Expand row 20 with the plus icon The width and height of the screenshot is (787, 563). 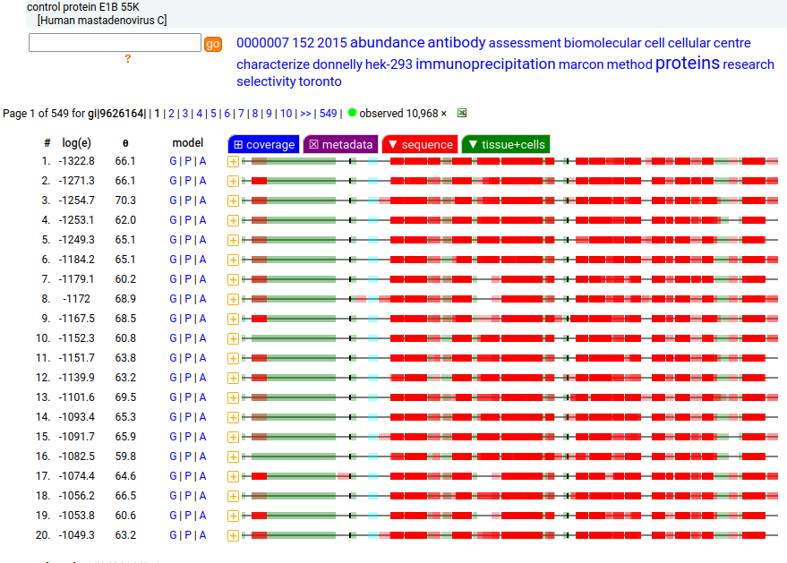[233, 535]
